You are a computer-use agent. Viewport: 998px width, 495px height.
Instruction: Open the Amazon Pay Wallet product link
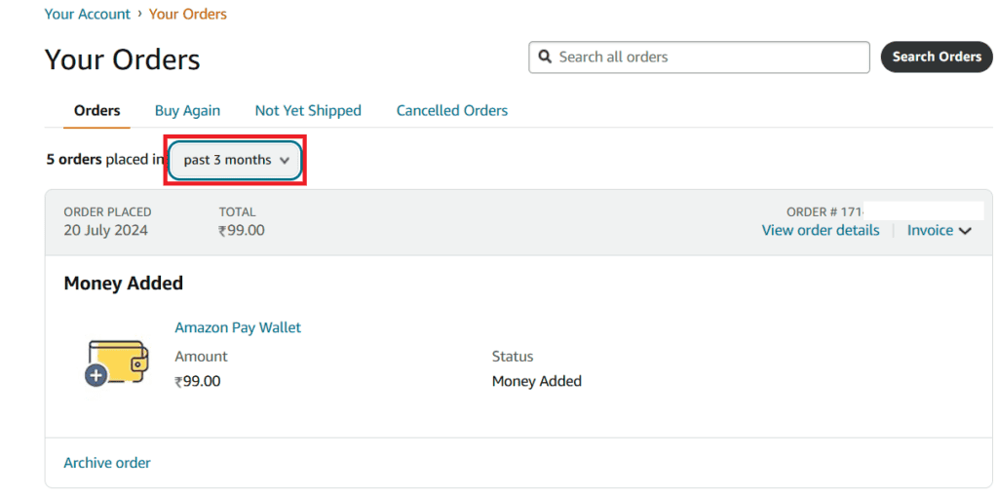coord(238,327)
